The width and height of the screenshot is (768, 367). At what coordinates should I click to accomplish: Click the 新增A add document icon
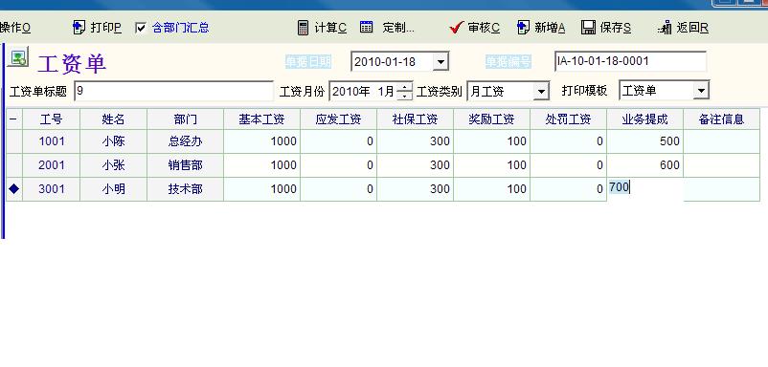(x=523, y=28)
